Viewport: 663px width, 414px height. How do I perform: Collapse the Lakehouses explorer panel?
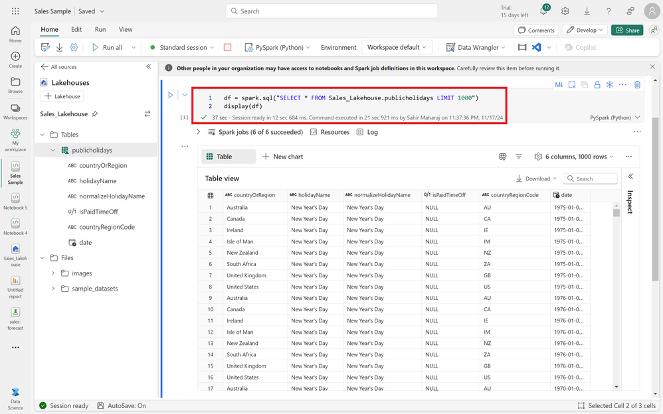click(148, 67)
